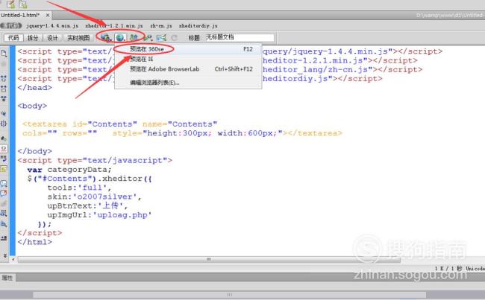Image resolution: width=485 pixels, height=300 pixels.
Task: Click the </body> closing tag line
Action: click(34, 151)
